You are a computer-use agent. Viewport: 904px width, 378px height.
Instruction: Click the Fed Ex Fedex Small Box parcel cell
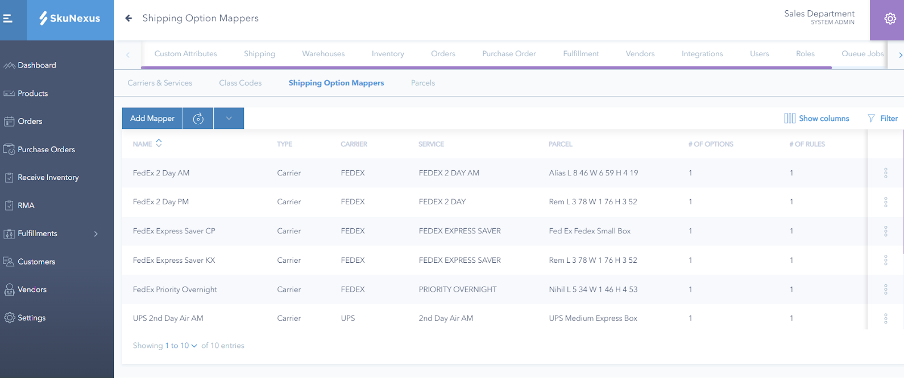tap(590, 231)
